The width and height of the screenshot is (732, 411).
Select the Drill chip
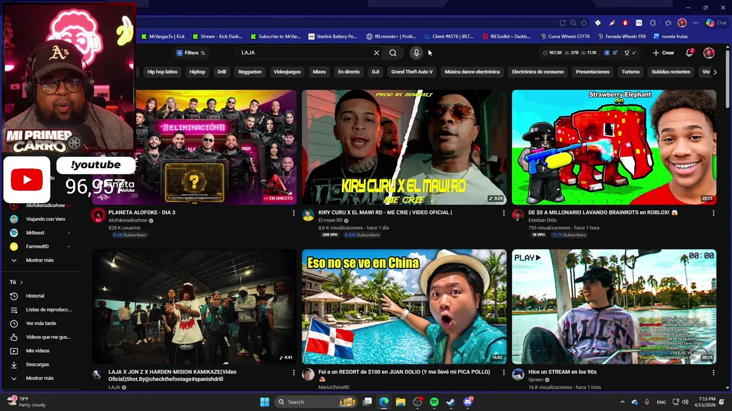221,72
